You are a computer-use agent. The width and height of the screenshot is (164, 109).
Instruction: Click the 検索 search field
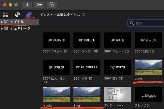point(146,23)
